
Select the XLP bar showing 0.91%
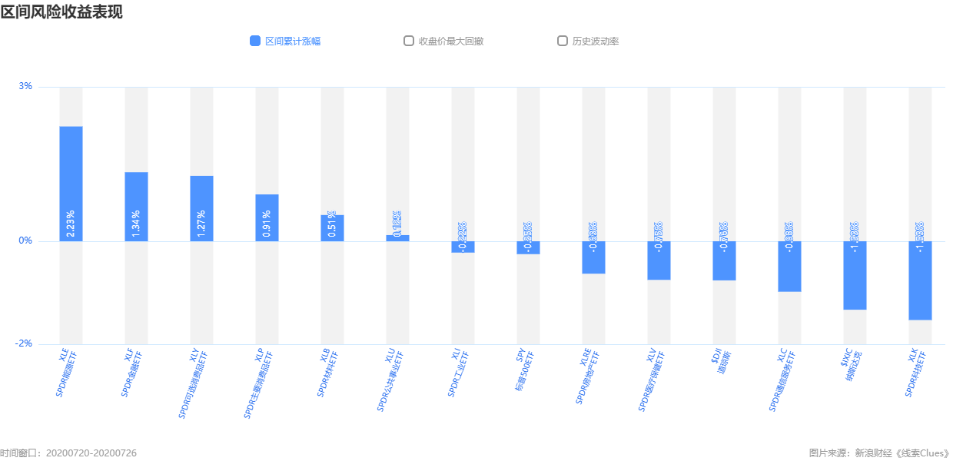pos(267,217)
